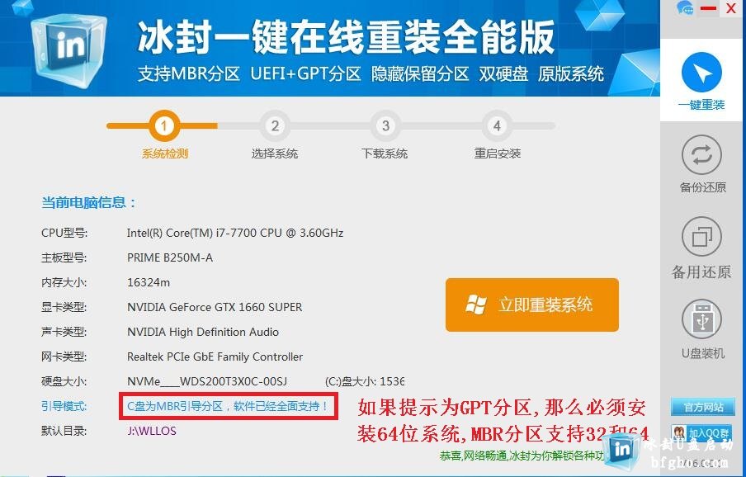
Task: Click the 立即重装系统 button
Action: click(532, 305)
